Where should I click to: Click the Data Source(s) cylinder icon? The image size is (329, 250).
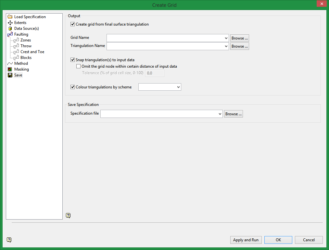click(x=10, y=28)
